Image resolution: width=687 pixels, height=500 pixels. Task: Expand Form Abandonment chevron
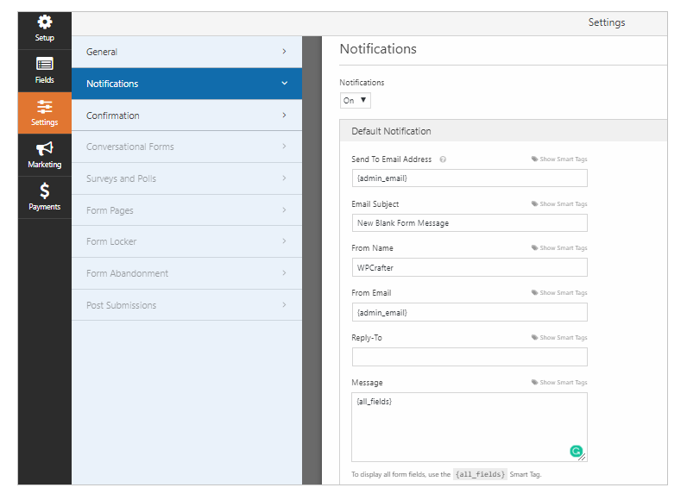coord(284,273)
